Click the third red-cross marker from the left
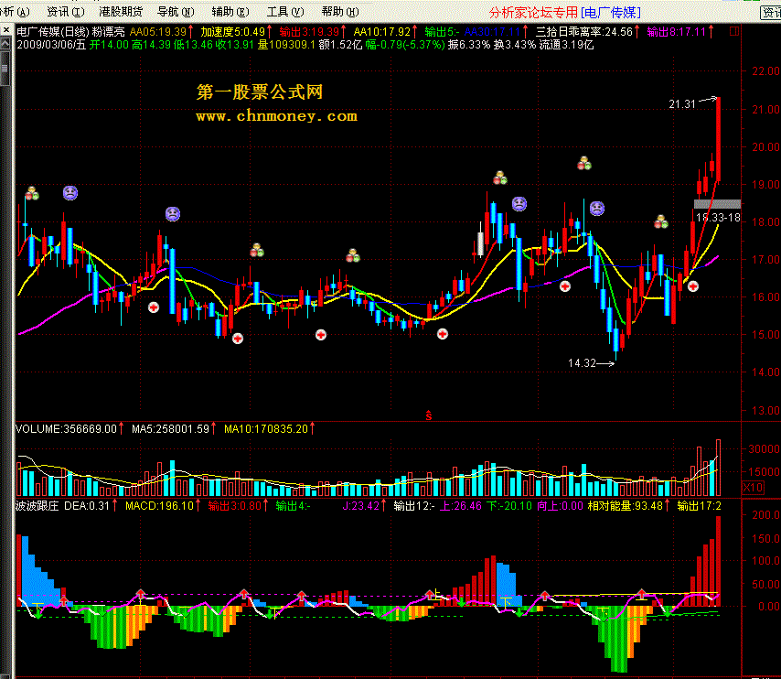 [x=321, y=335]
